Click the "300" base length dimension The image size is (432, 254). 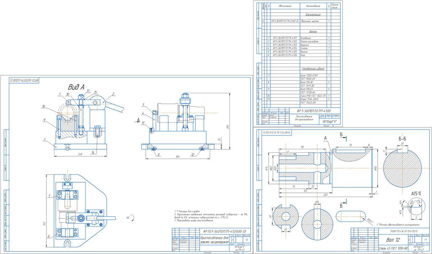point(178,157)
